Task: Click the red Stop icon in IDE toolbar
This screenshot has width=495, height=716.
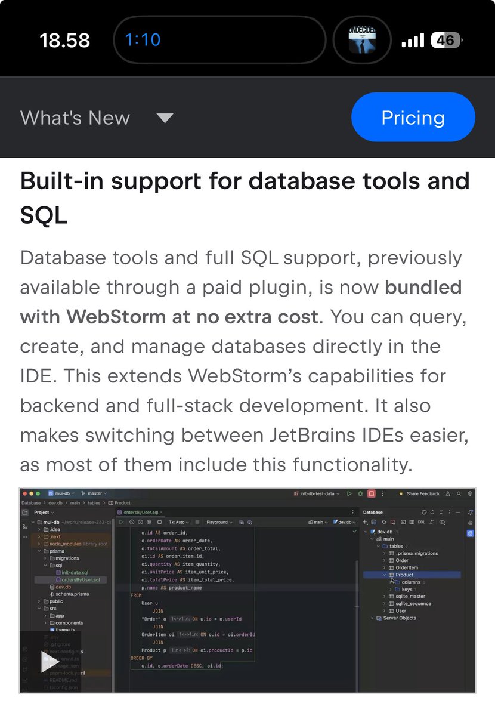Action: 371,493
